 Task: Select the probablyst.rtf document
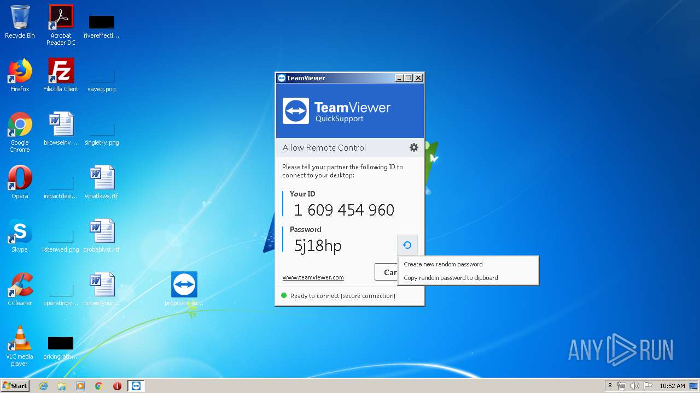click(x=102, y=236)
